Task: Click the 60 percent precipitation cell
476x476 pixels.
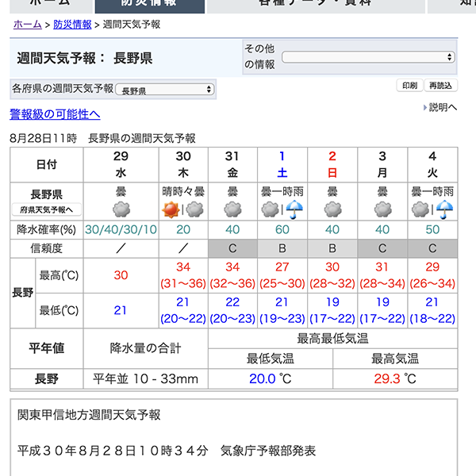Action: (x=282, y=230)
